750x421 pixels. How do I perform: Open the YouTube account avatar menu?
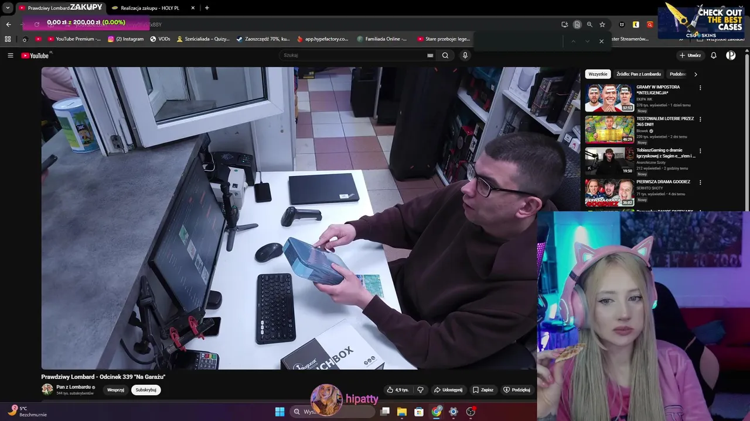pos(731,56)
